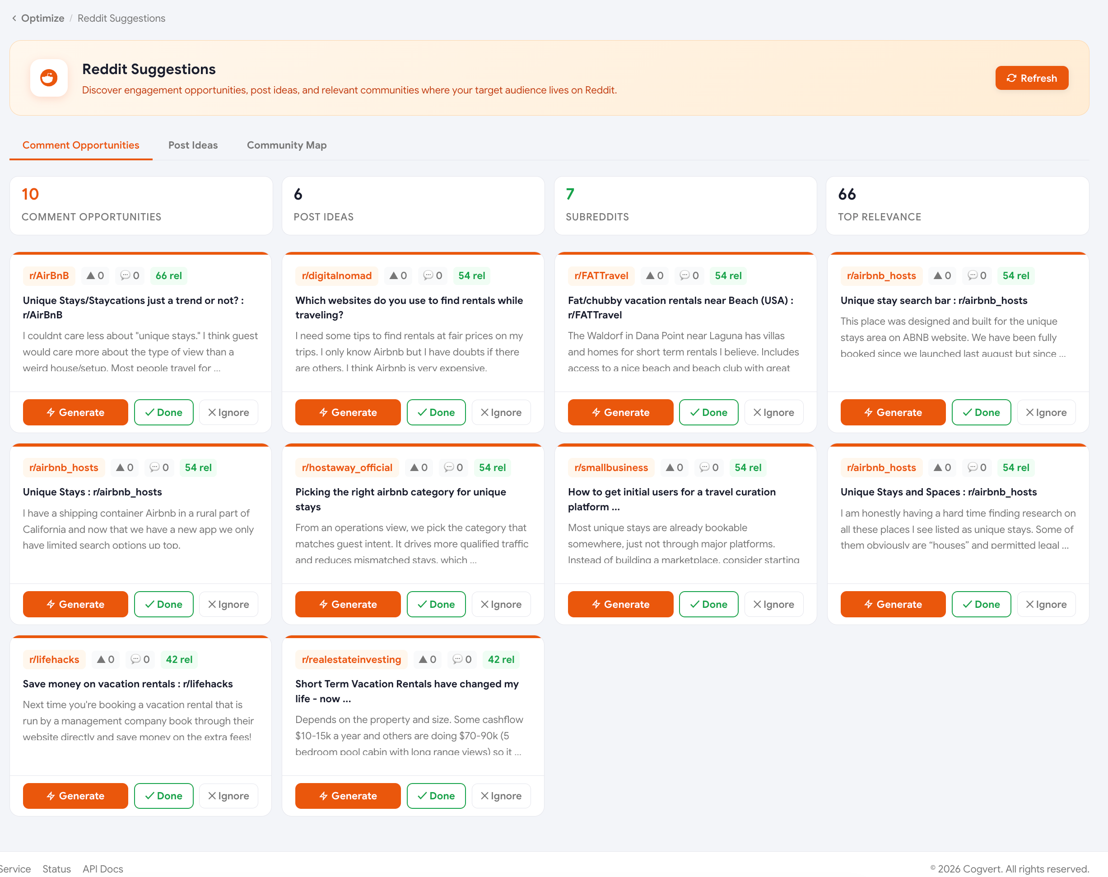Generate comment for r/hostaway_official post

pos(348,604)
